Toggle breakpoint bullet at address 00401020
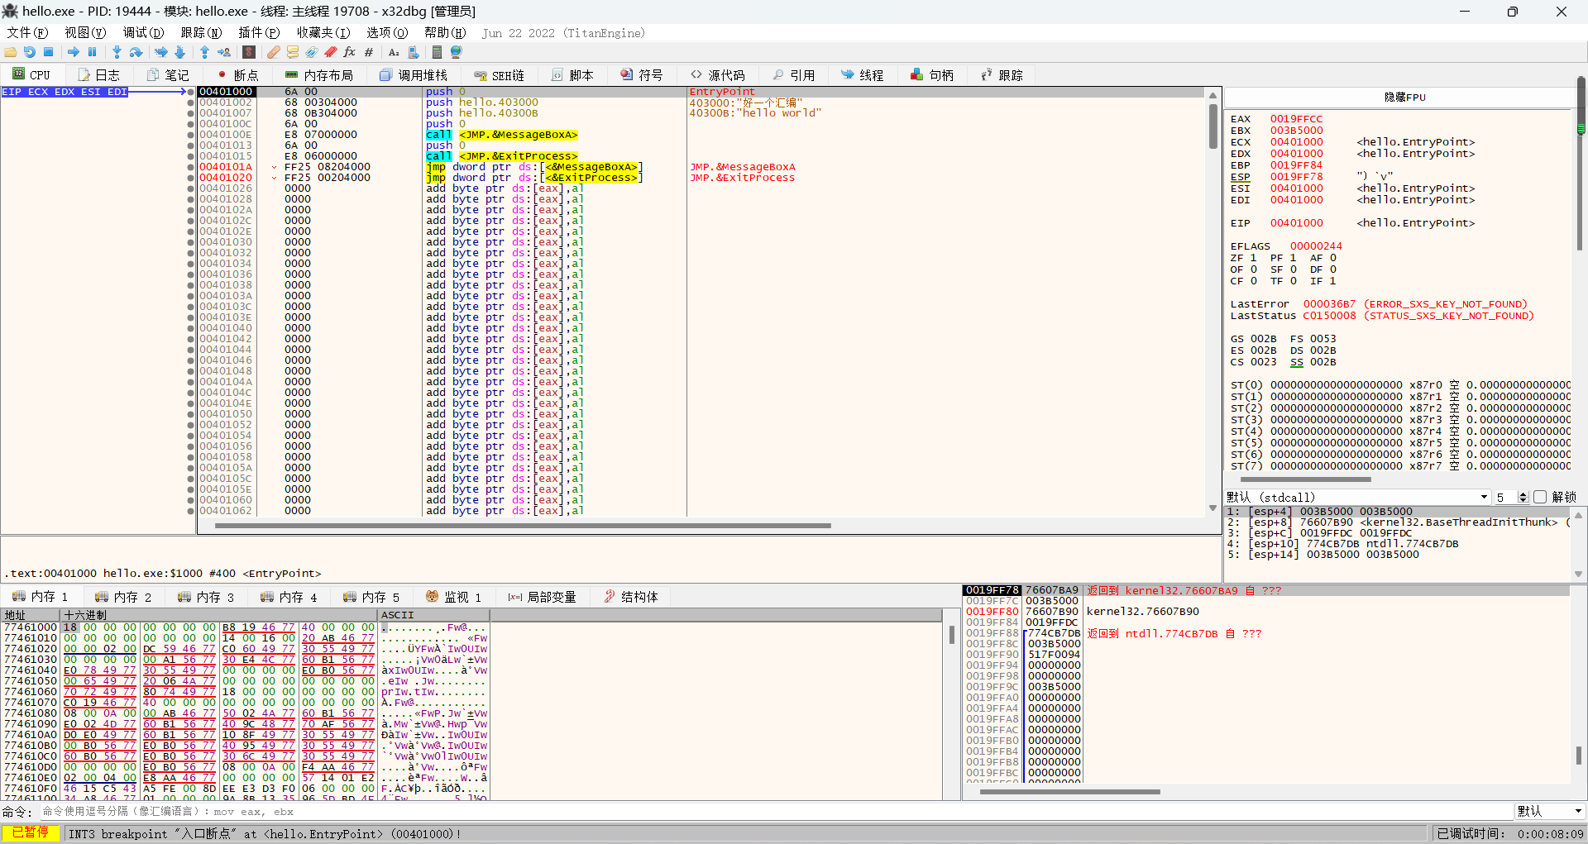Image resolution: width=1588 pixels, height=844 pixels. (190, 178)
